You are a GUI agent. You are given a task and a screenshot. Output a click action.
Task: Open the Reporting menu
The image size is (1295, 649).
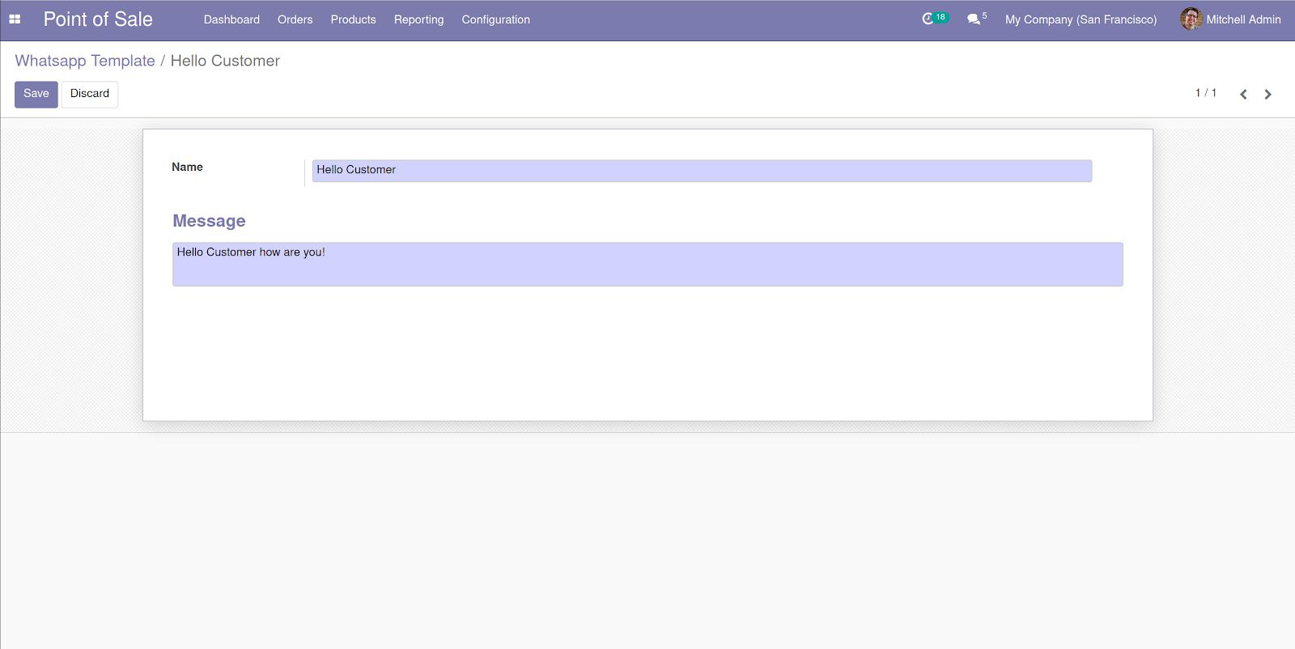418,19
